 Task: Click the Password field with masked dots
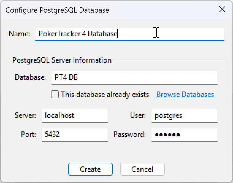click(x=185, y=135)
